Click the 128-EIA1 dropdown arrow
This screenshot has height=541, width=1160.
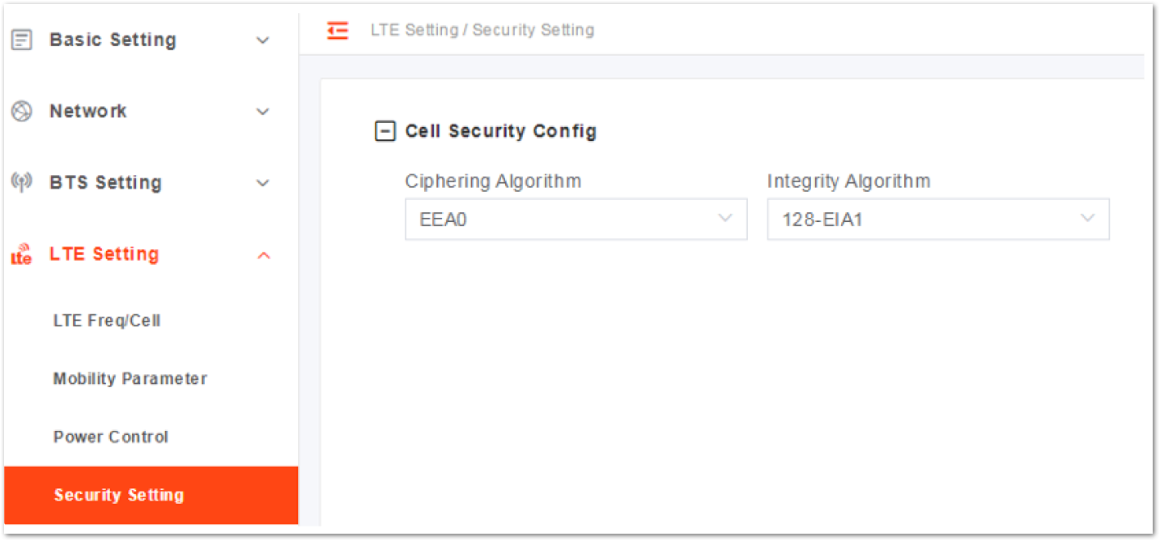[1088, 218]
